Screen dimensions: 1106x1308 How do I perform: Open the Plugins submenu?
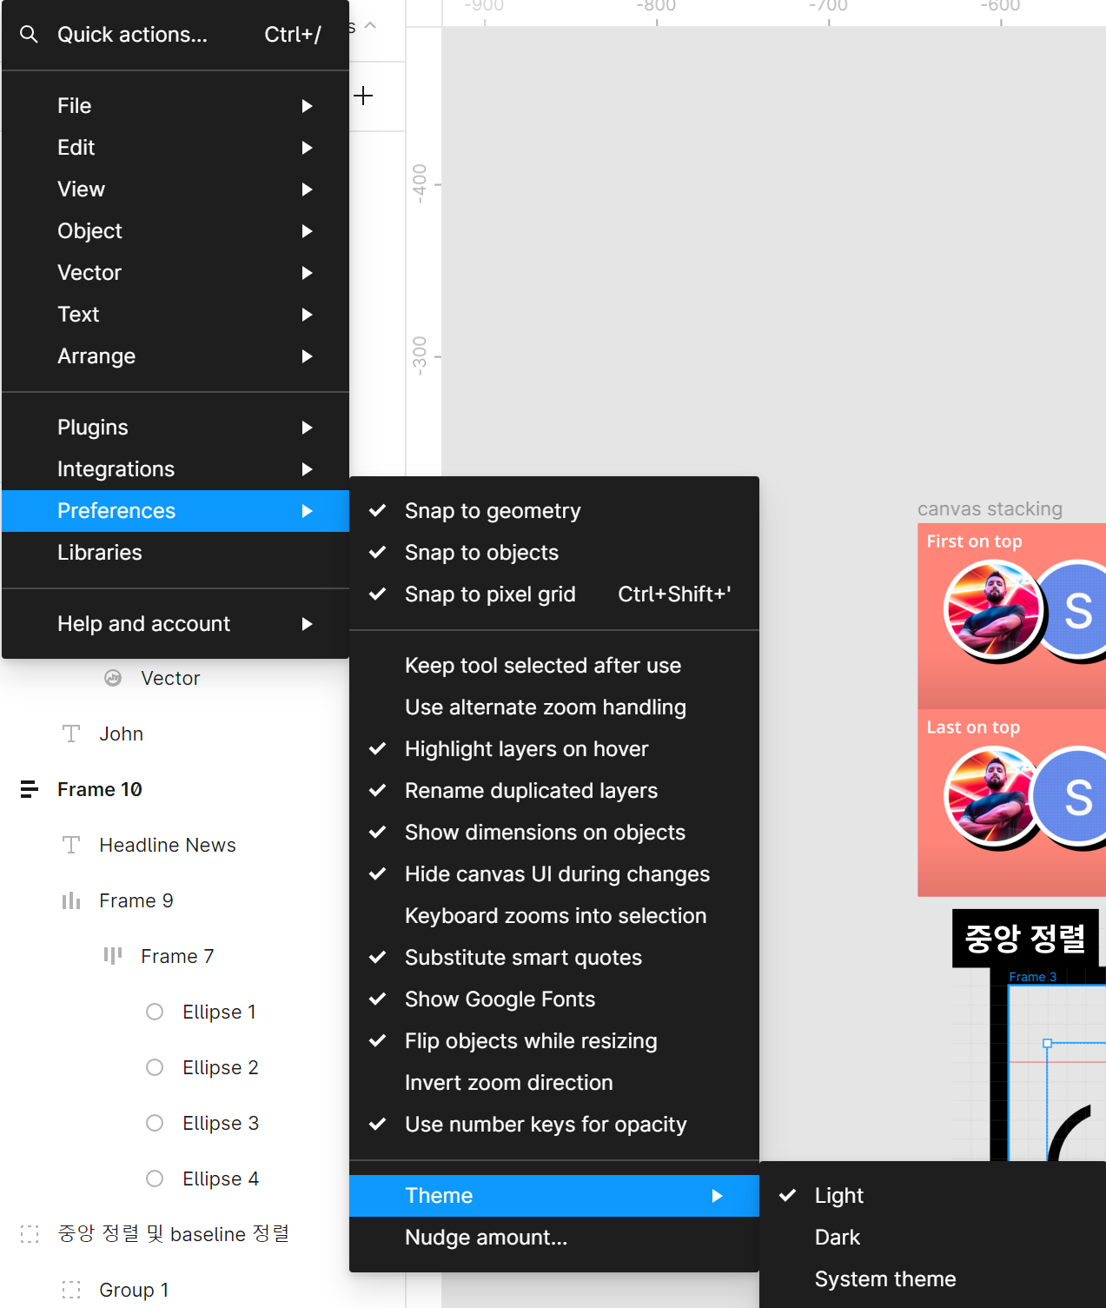[x=176, y=428]
